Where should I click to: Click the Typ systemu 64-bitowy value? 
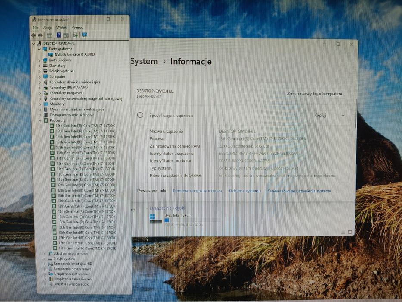259,168
